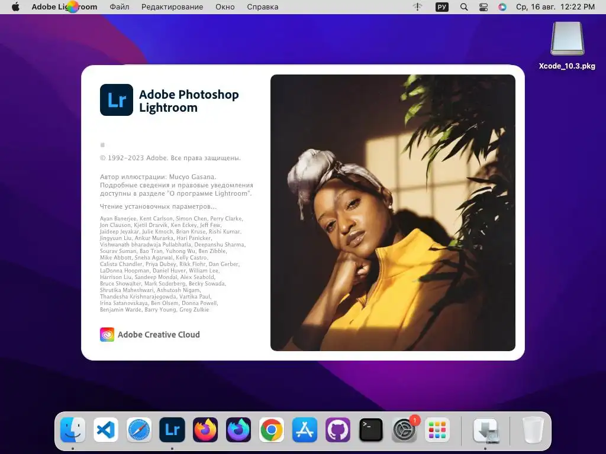Click the Adobe Creative Cloud logo icon
Viewport: 606px width, 454px height.
[x=107, y=335]
